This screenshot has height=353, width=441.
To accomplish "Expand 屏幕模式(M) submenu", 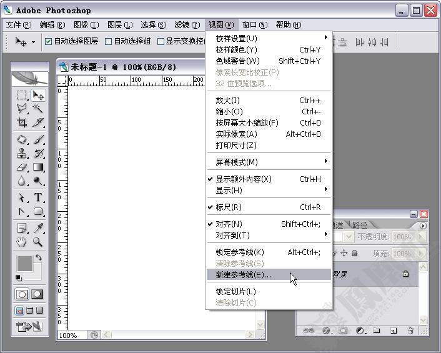I will click(x=269, y=162).
